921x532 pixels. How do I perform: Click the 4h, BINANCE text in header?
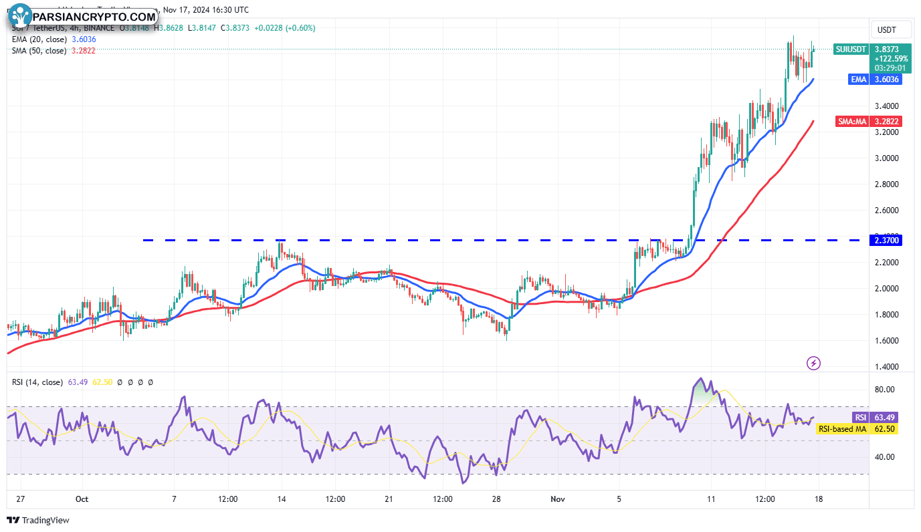pyautogui.click(x=91, y=28)
